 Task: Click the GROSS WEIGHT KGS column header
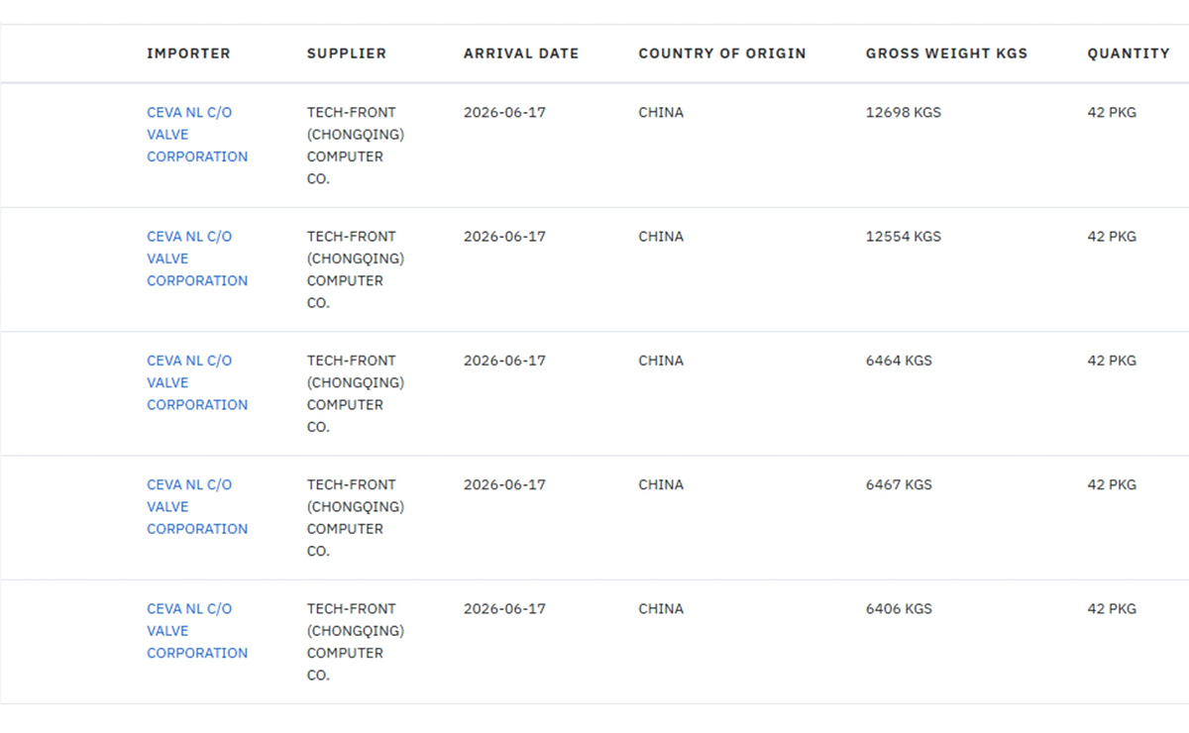pos(946,53)
